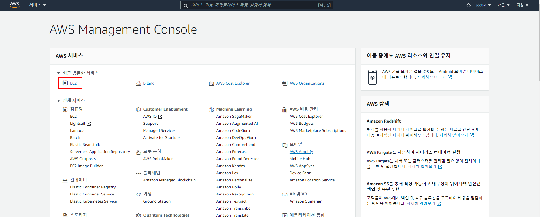Screen dimensions: 540x217
Task: Collapse the 최근 방문한 서비스 section
Action: tap(59, 73)
